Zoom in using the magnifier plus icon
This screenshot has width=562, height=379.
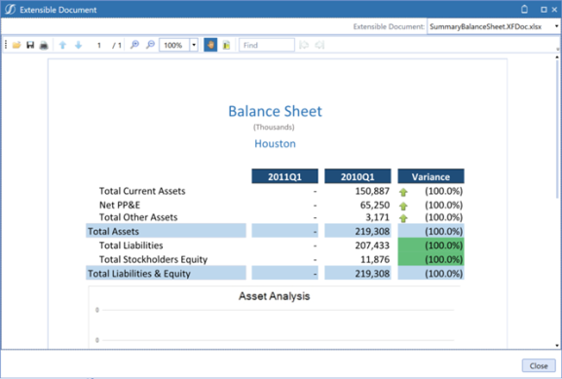[x=134, y=45]
